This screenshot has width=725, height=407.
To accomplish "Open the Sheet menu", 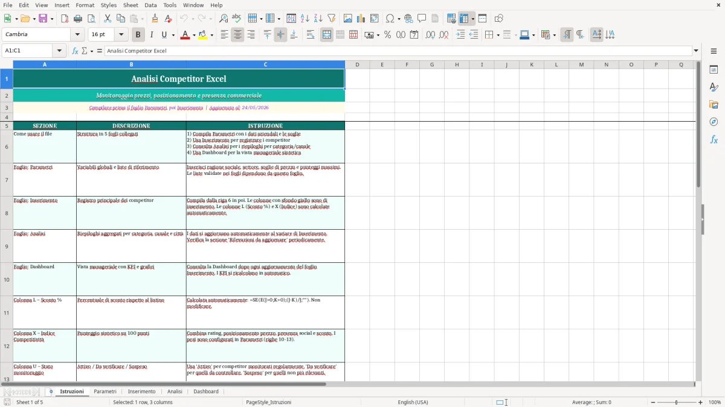I will [130, 5].
